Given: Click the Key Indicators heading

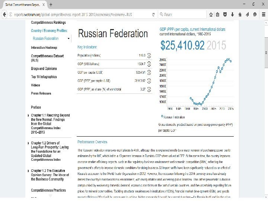Looking at the screenshot, I should point(87,47).
